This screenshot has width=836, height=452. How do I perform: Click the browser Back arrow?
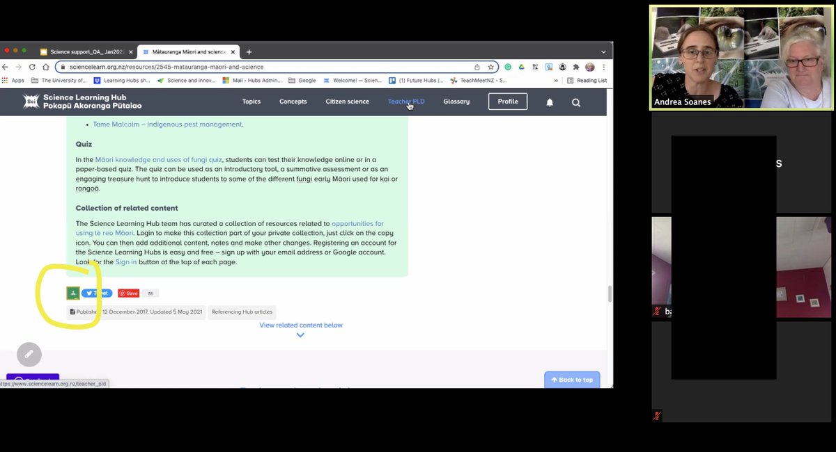6,67
